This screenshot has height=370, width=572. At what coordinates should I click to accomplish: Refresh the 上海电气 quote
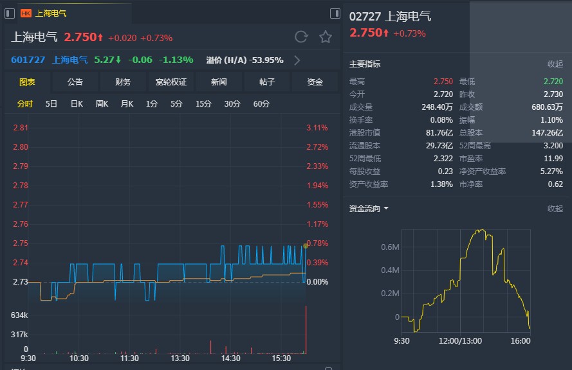(301, 37)
